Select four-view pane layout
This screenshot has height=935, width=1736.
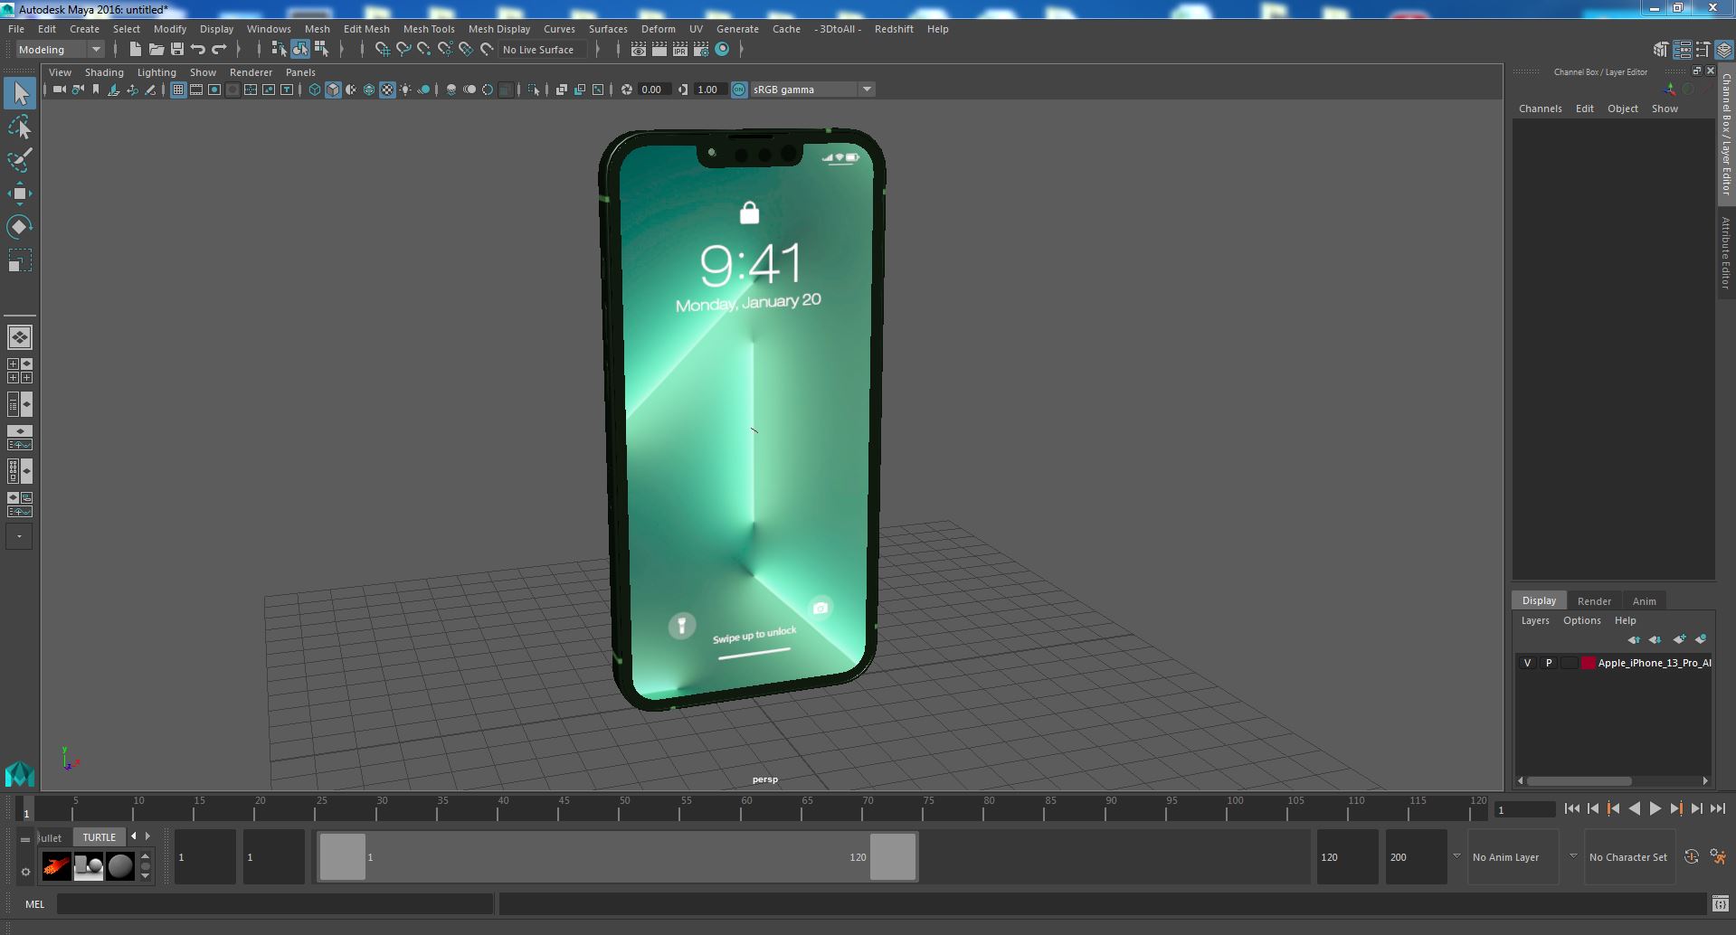[x=20, y=371]
